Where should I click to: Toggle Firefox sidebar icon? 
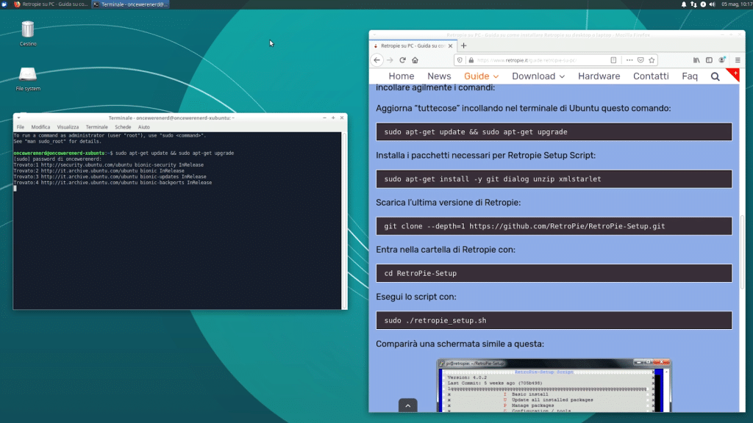pyautogui.click(x=709, y=60)
